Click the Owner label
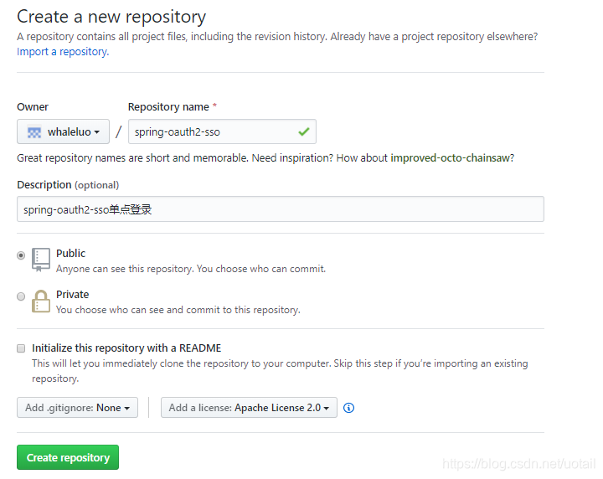 [33, 107]
